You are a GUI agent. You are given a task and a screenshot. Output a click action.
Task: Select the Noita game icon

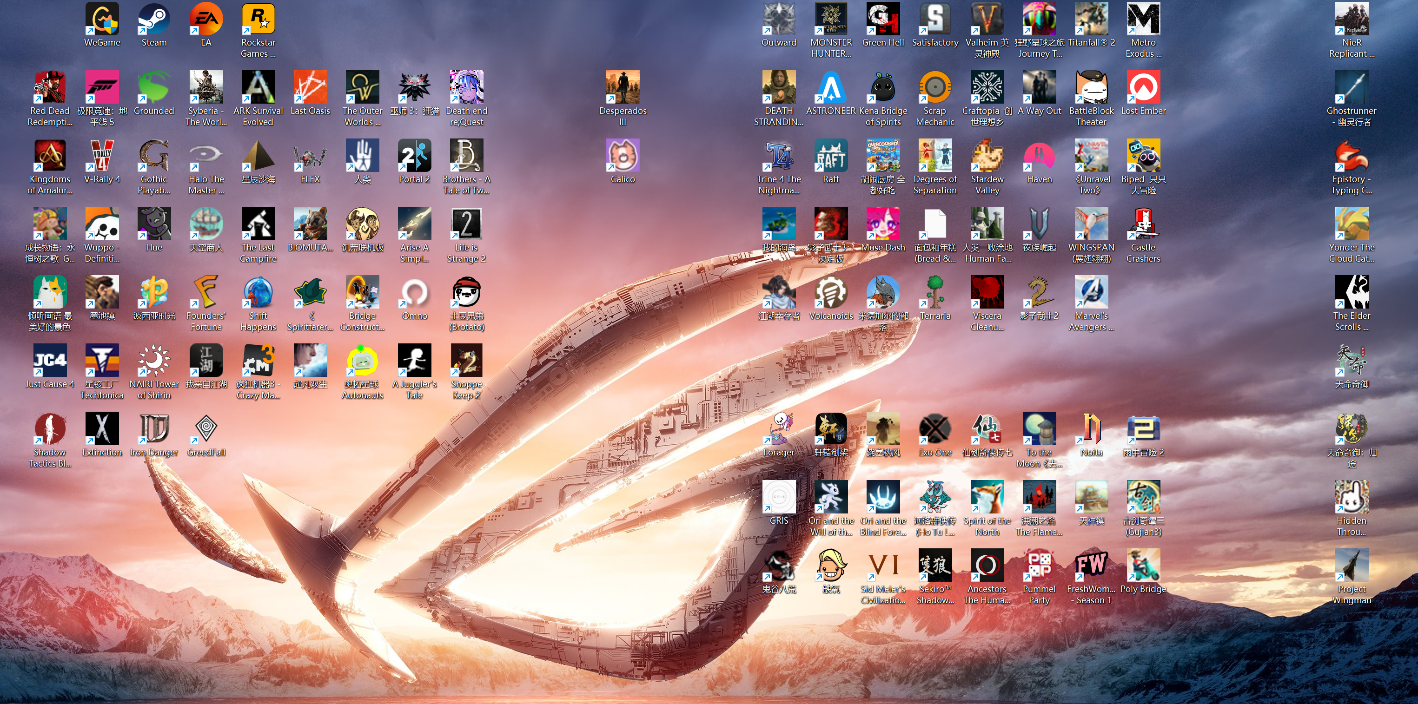1091,428
